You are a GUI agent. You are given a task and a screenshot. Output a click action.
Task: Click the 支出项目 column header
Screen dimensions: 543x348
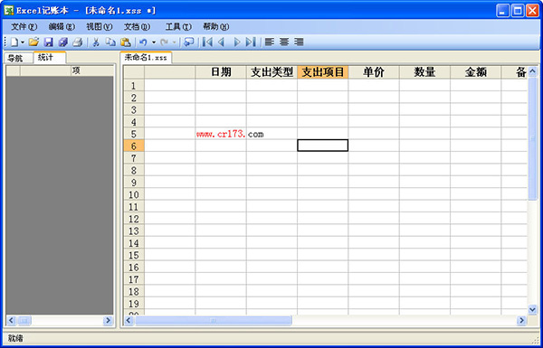coord(323,72)
